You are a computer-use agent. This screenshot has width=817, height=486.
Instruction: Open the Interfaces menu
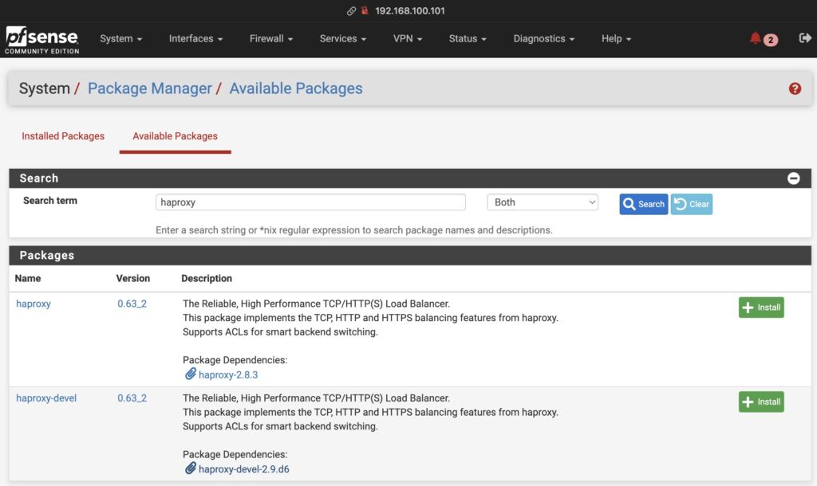pyautogui.click(x=195, y=38)
